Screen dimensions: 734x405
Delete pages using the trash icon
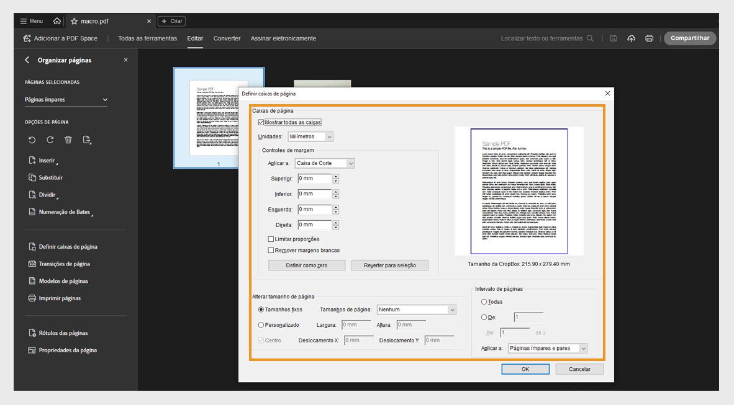coord(68,140)
